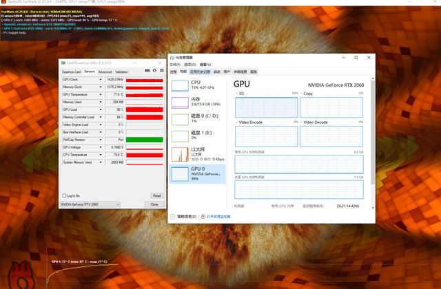Open the GPU Clock sensor dropdown

[x=101, y=80]
